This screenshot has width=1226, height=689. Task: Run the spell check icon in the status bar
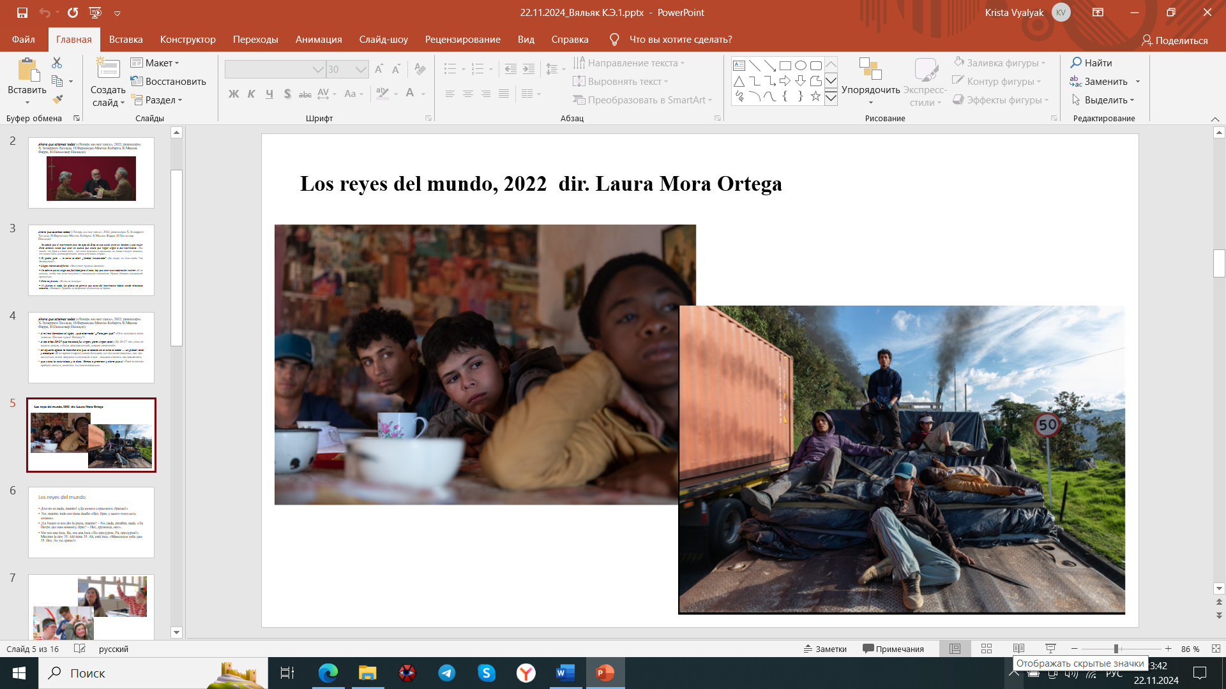(x=80, y=649)
